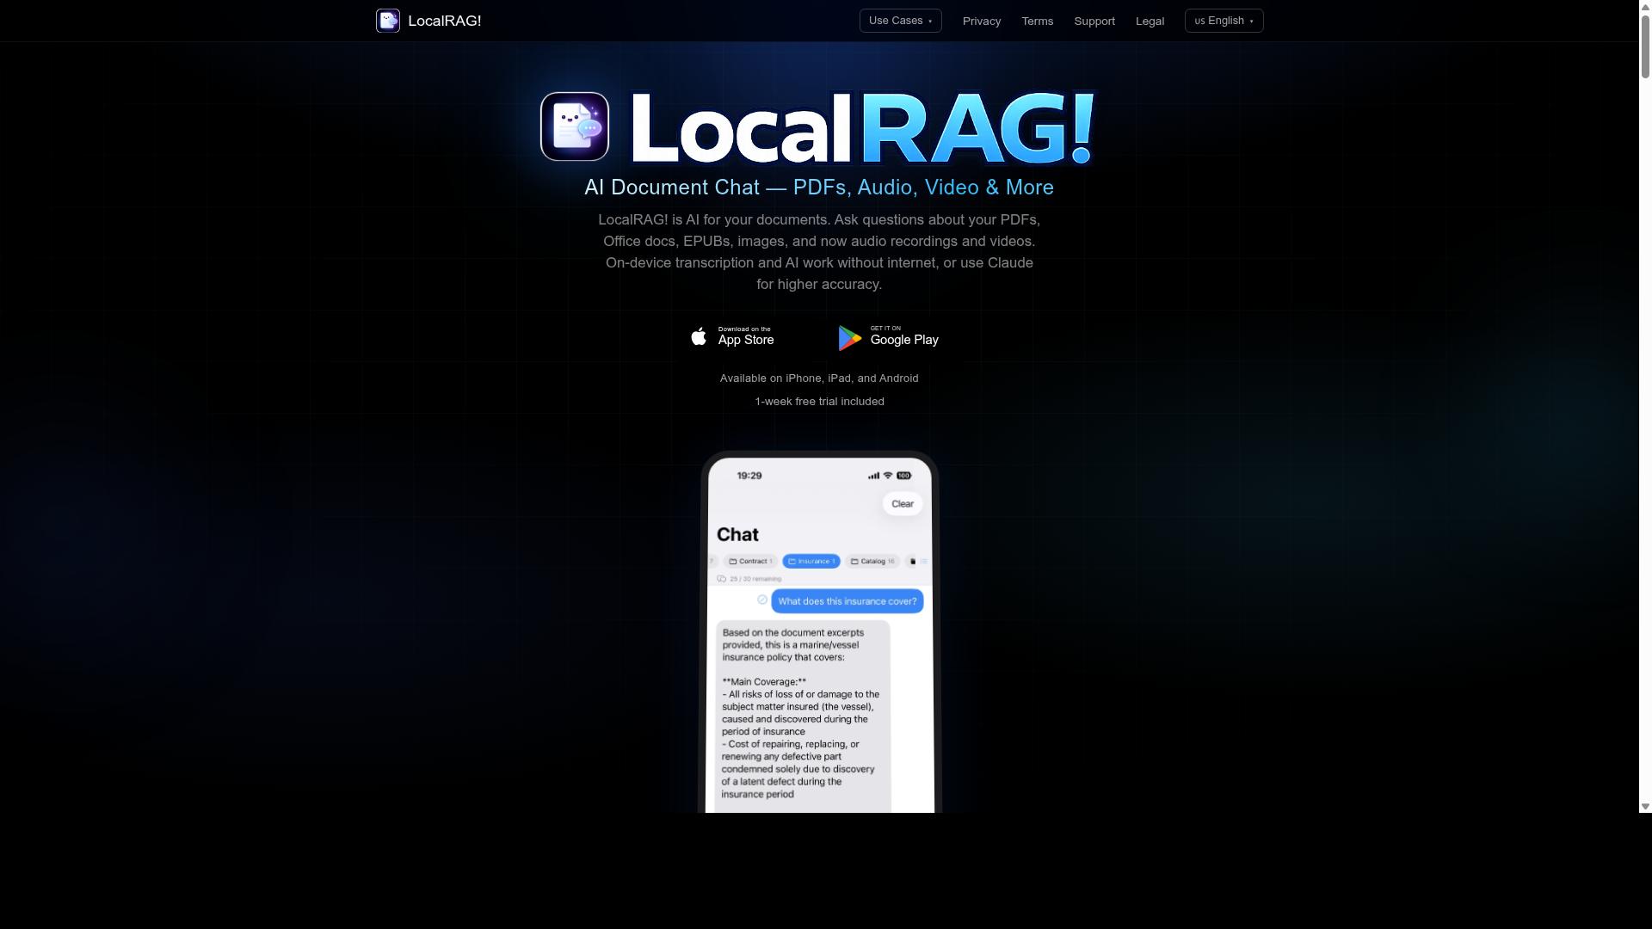This screenshot has height=929, width=1652.
Task: Select the Contract folder chip
Action: (750, 561)
